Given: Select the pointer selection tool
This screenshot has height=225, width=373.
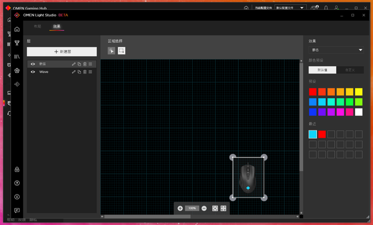Looking at the screenshot, I should 111,51.
